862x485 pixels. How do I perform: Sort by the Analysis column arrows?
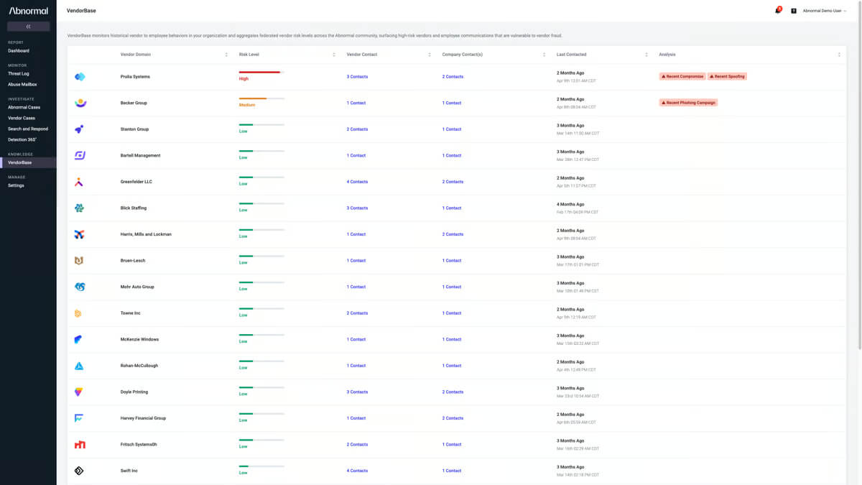click(839, 55)
